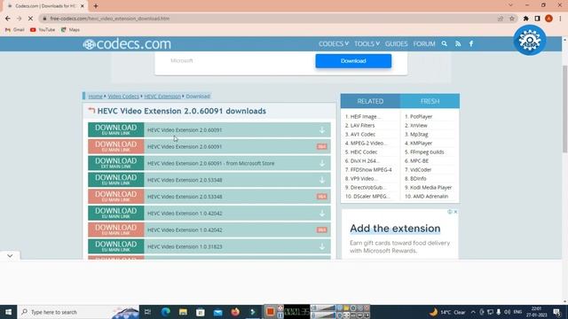This screenshot has height=319, width=568.
Task: Expand the TOOLS navigation dropdown
Action: click(x=367, y=43)
